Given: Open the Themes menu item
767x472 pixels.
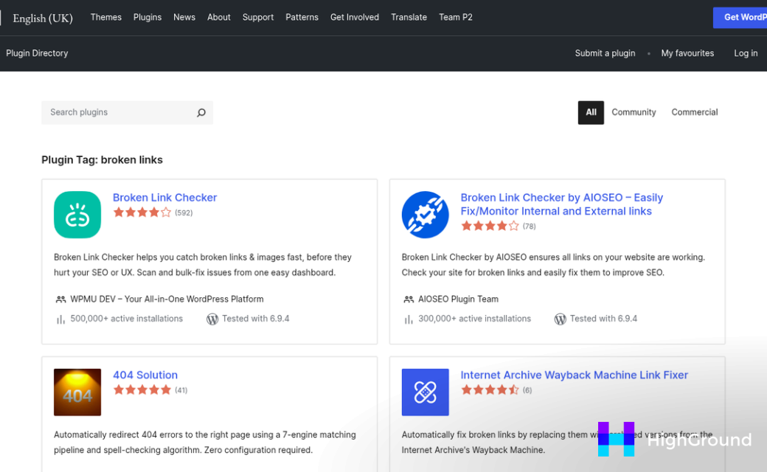Looking at the screenshot, I should click(105, 17).
